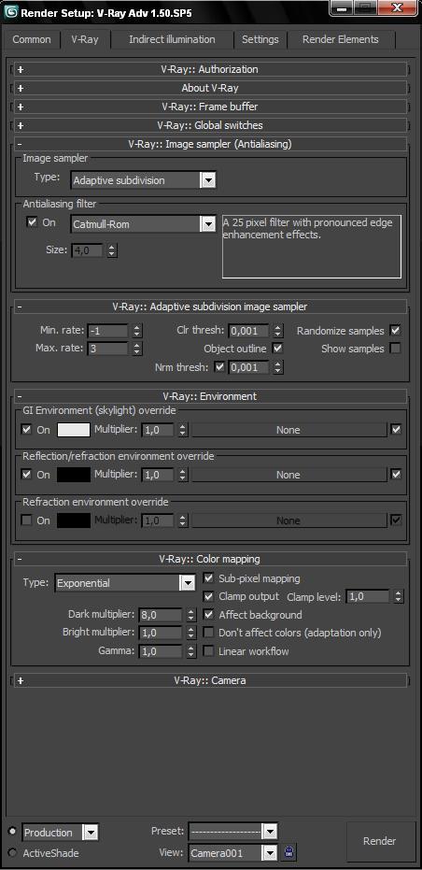The width and height of the screenshot is (422, 870).
Task: Expand the V-Ray:: Frame buffer rollout
Action: coord(210,107)
